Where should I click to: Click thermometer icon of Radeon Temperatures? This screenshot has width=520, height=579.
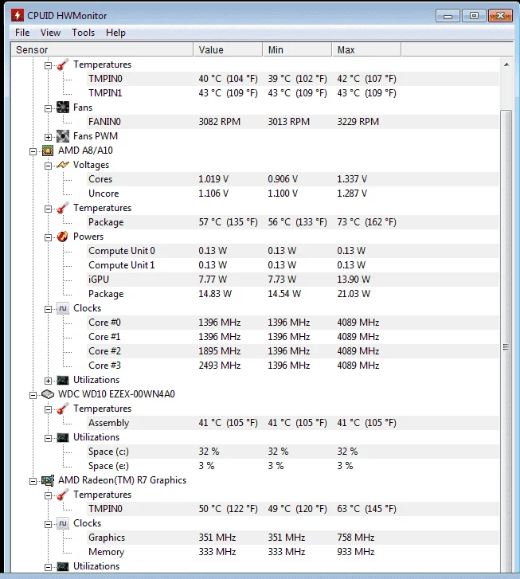pos(63,495)
